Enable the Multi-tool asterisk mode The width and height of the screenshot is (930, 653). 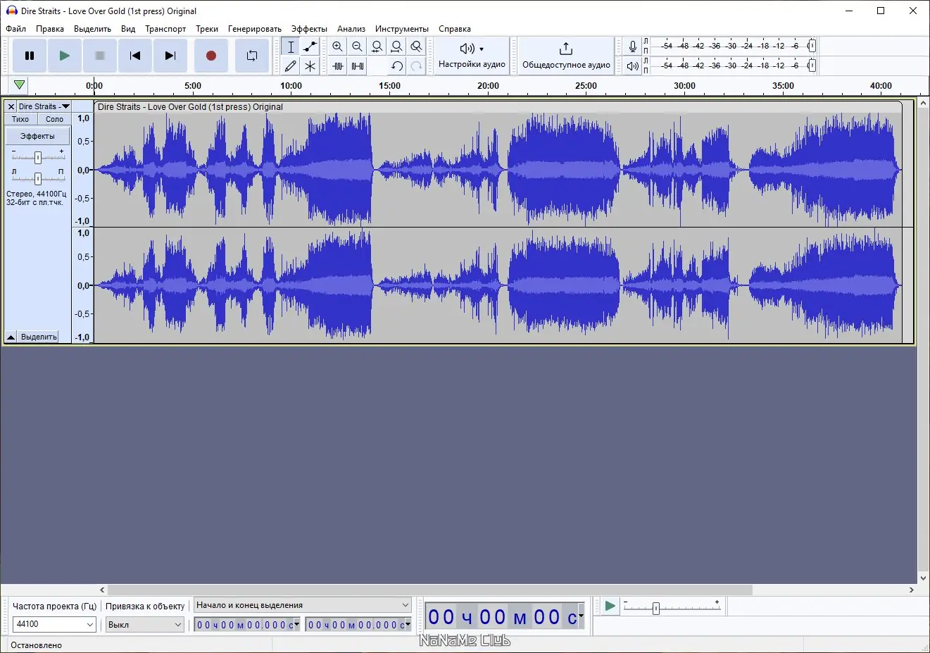tap(310, 66)
